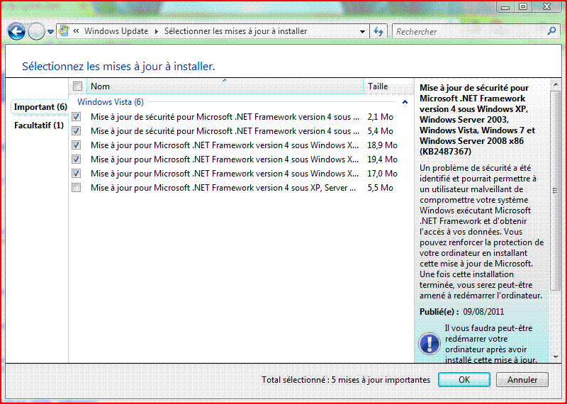Click the Windows Update breadcrumb

pos(116,31)
